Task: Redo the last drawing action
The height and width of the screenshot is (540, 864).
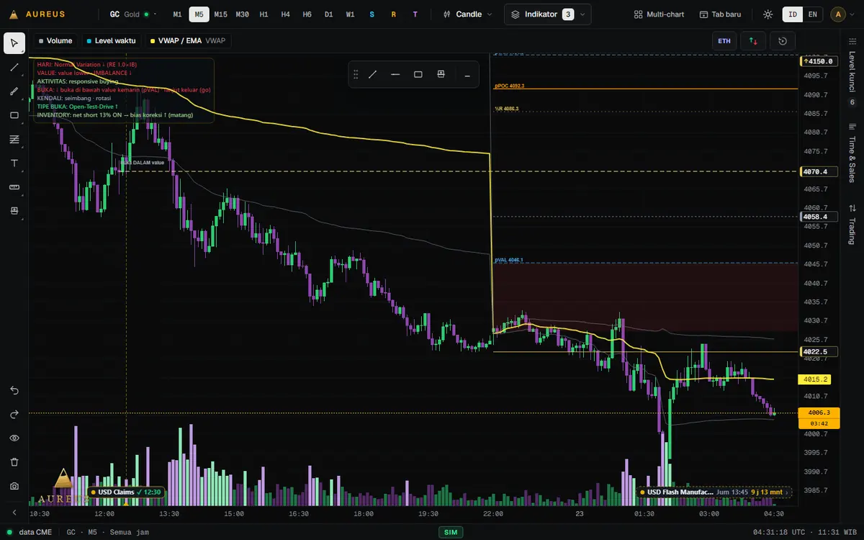Action: click(x=14, y=414)
